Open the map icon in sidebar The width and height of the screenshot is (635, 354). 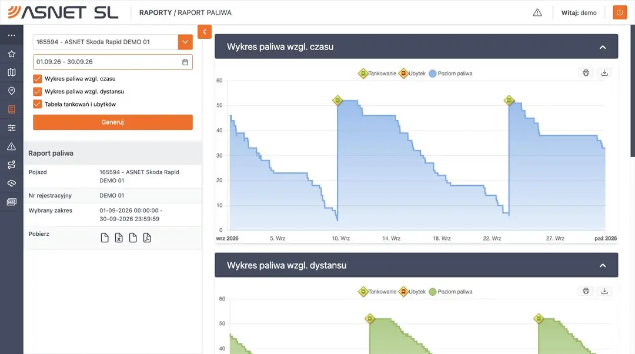pyautogui.click(x=11, y=72)
